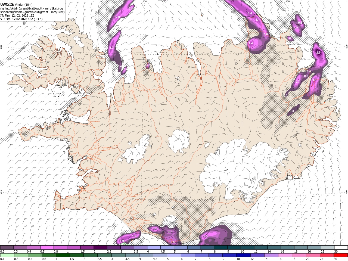Select the light purple swatch at 14 in bottom legend
The width and height of the screenshot is (348, 261).
[271, 255]
